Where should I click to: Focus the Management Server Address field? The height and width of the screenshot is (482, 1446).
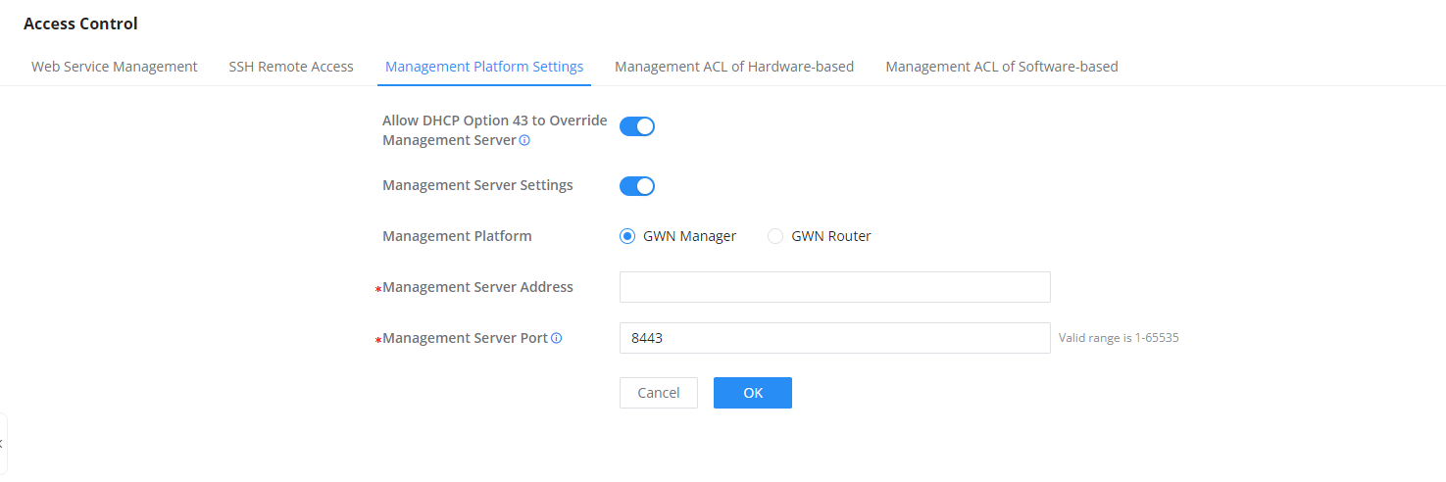(x=835, y=287)
